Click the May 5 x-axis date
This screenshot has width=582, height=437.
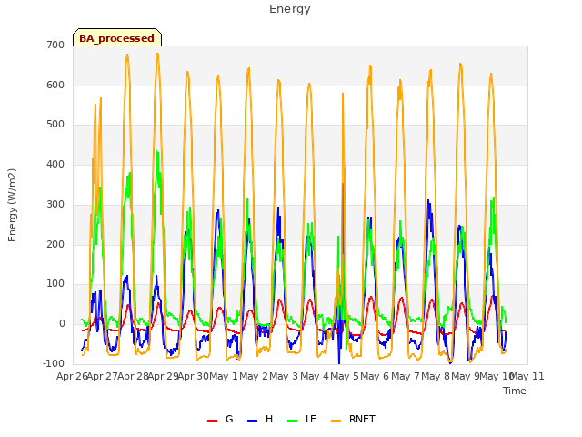pos(345,376)
